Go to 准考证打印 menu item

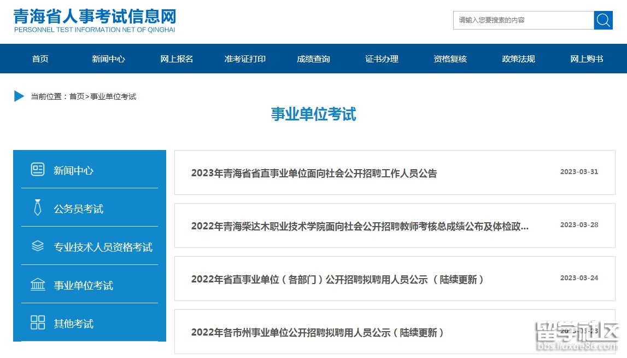(245, 59)
